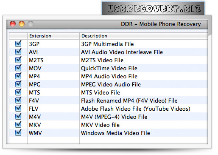218x155 pixels.
Task: Uncheck the FLV Flash Video checkbox
Action: click(x=18, y=109)
